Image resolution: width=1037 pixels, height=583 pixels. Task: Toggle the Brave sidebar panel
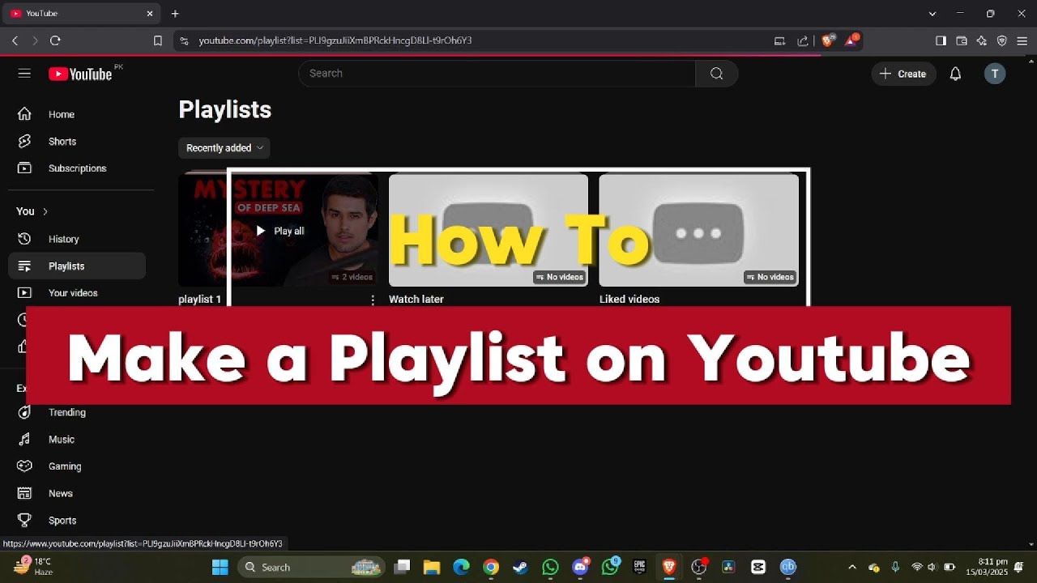pyautogui.click(x=941, y=40)
